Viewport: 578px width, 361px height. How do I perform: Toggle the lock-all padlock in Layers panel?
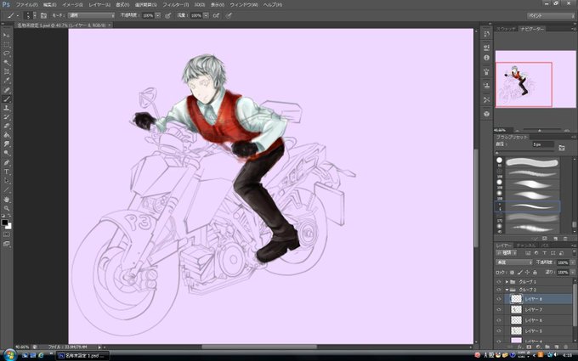535,272
